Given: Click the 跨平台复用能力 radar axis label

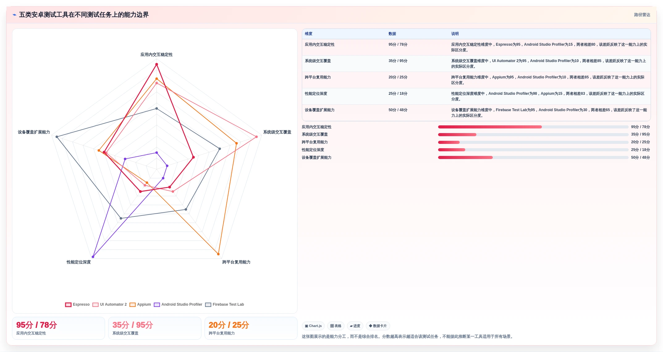Looking at the screenshot, I should (x=236, y=262).
